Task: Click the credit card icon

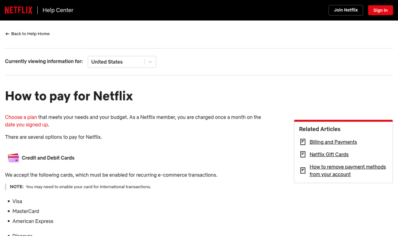Action: tap(13, 158)
